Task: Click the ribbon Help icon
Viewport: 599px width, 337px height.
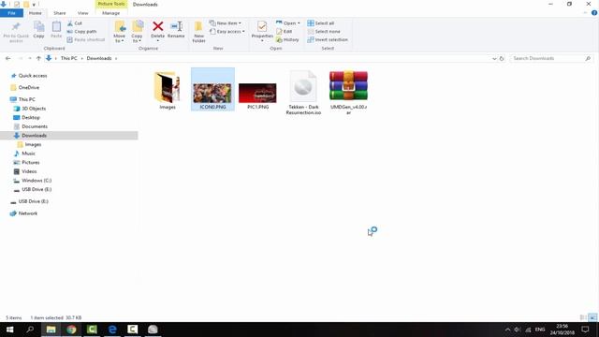Action: (x=594, y=13)
